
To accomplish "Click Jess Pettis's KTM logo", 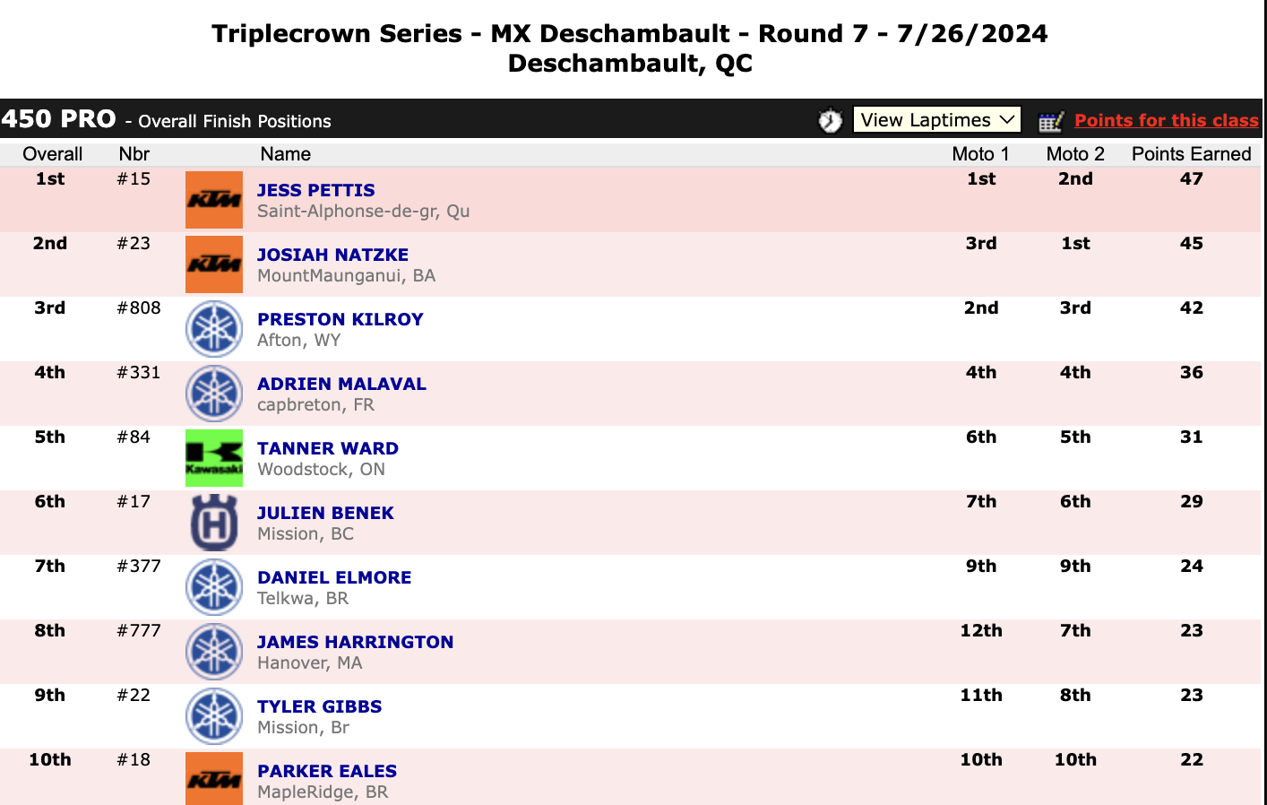I will [x=214, y=200].
